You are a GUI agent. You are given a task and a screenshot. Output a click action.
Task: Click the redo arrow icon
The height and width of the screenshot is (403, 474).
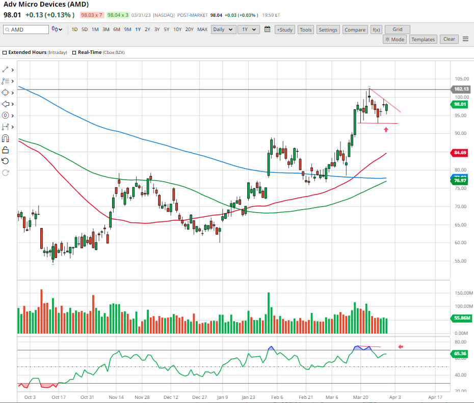[5, 172]
